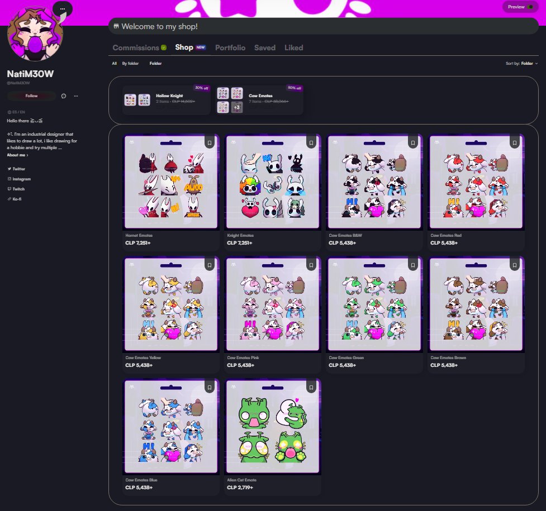
Task: Open the Ko-fi page link
Action: click(x=17, y=199)
